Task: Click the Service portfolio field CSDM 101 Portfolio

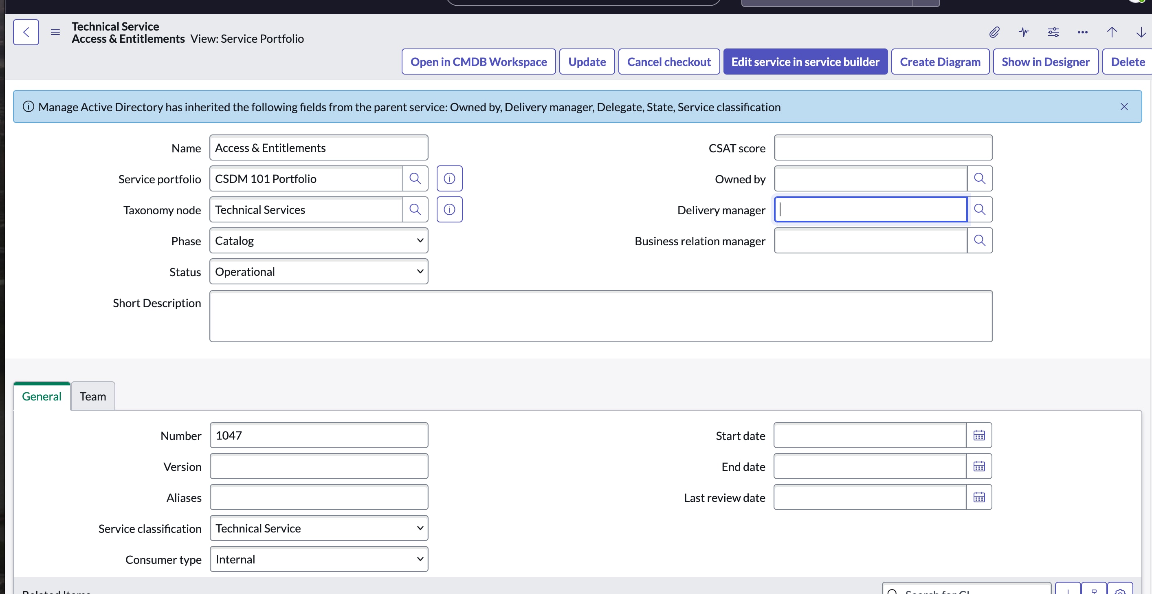Action: [x=306, y=178]
